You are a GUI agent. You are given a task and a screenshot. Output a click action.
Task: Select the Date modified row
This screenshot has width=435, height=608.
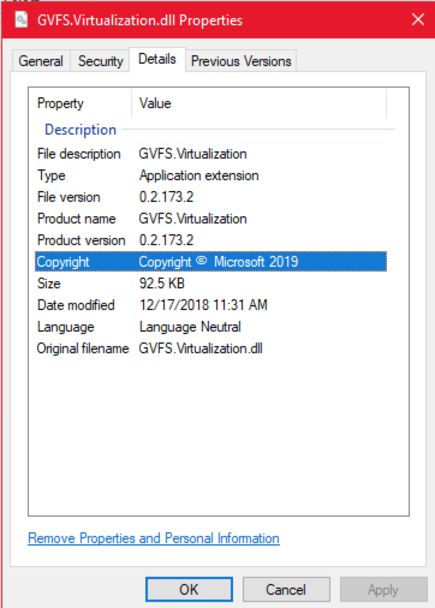(x=211, y=305)
